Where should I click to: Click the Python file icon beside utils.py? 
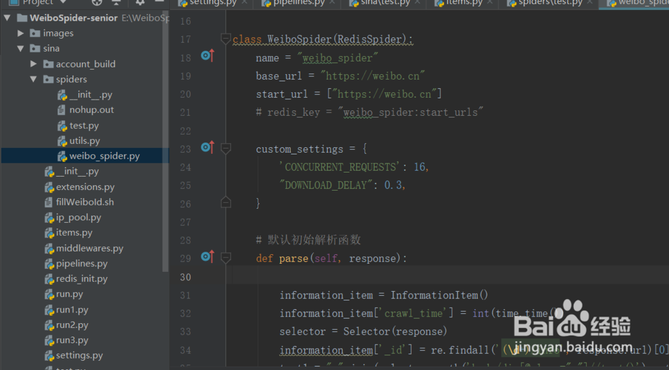(x=62, y=141)
